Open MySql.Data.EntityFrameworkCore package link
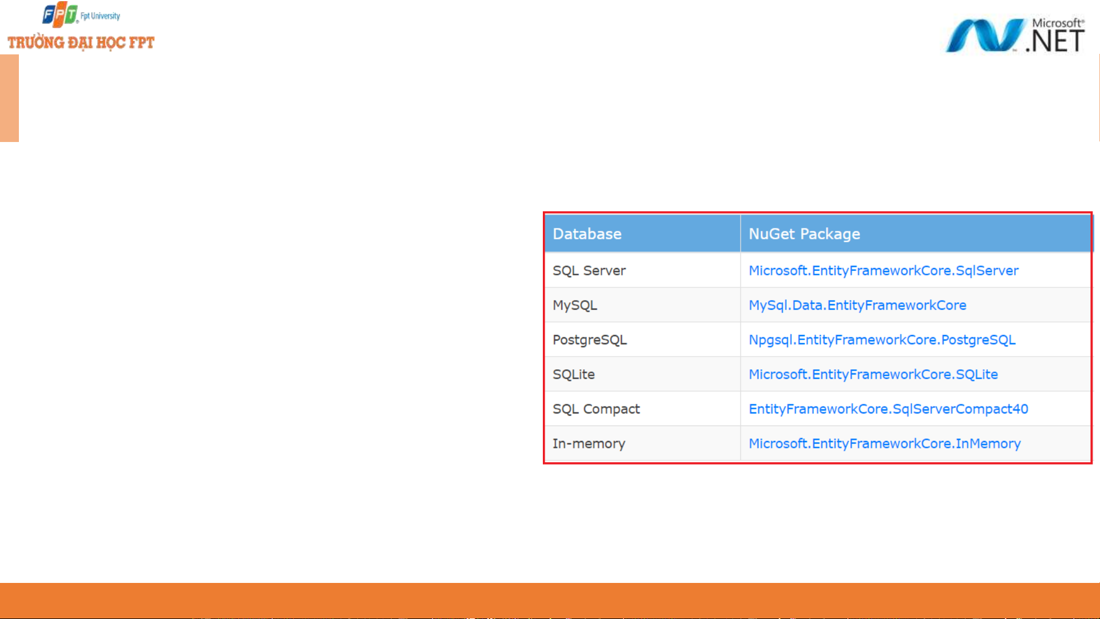The height and width of the screenshot is (619, 1100). [857, 305]
